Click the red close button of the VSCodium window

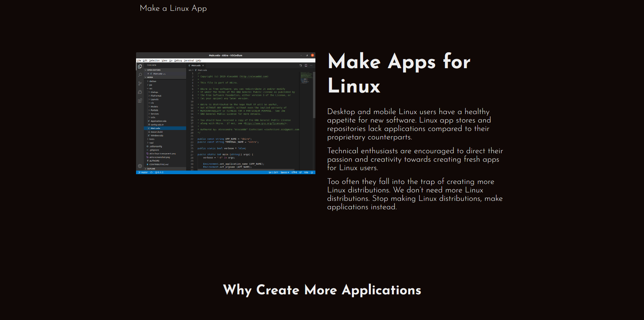[312, 55]
